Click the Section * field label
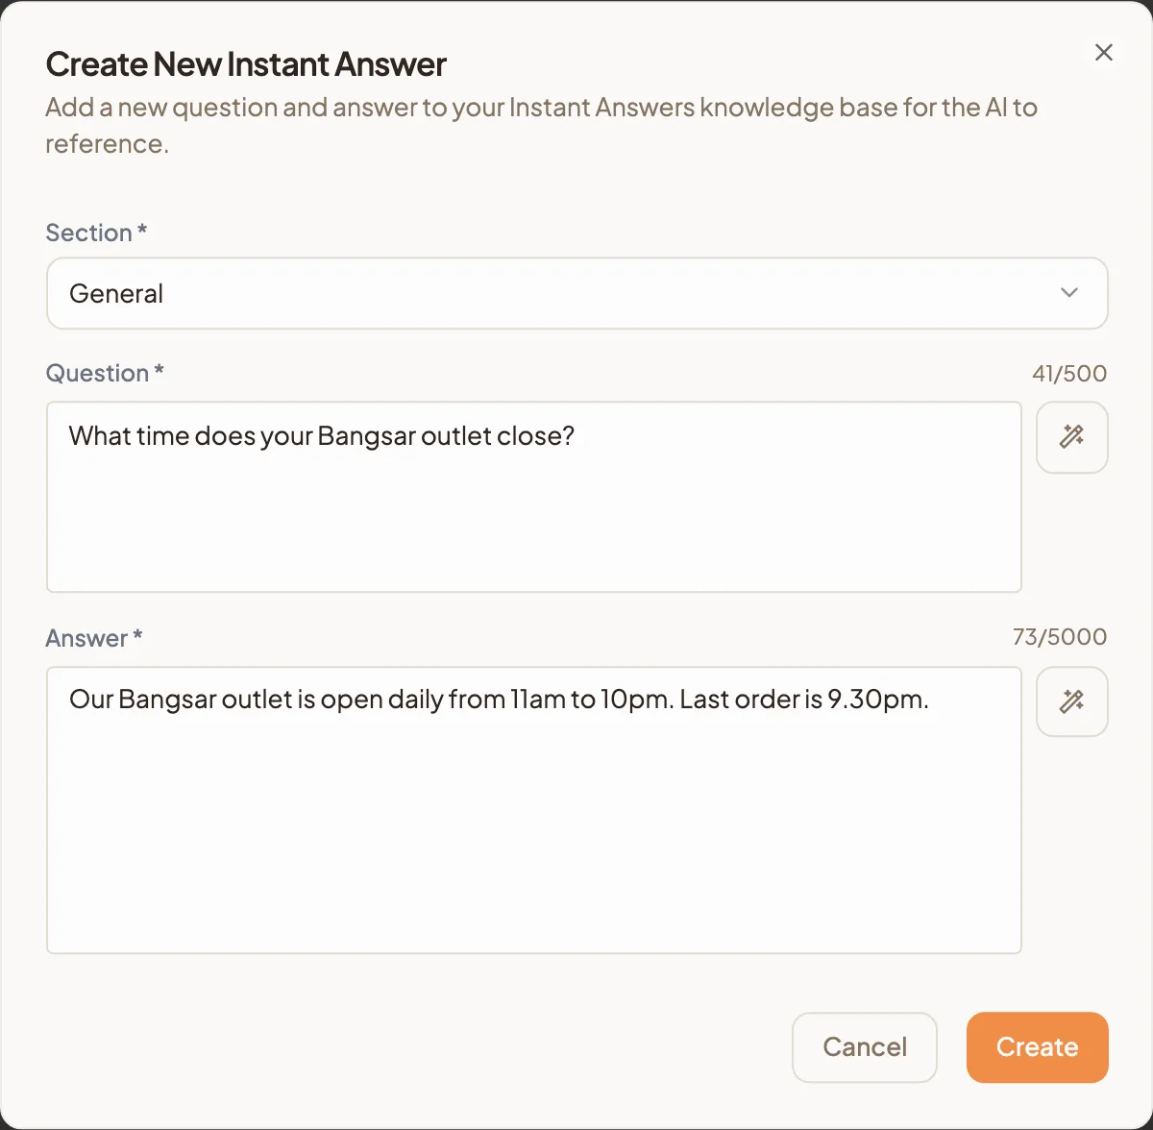The width and height of the screenshot is (1153, 1130). [96, 233]
